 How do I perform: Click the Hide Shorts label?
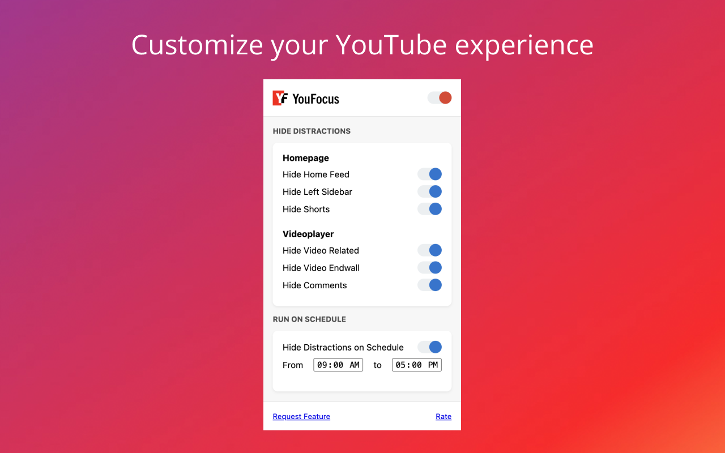(306, 210)
